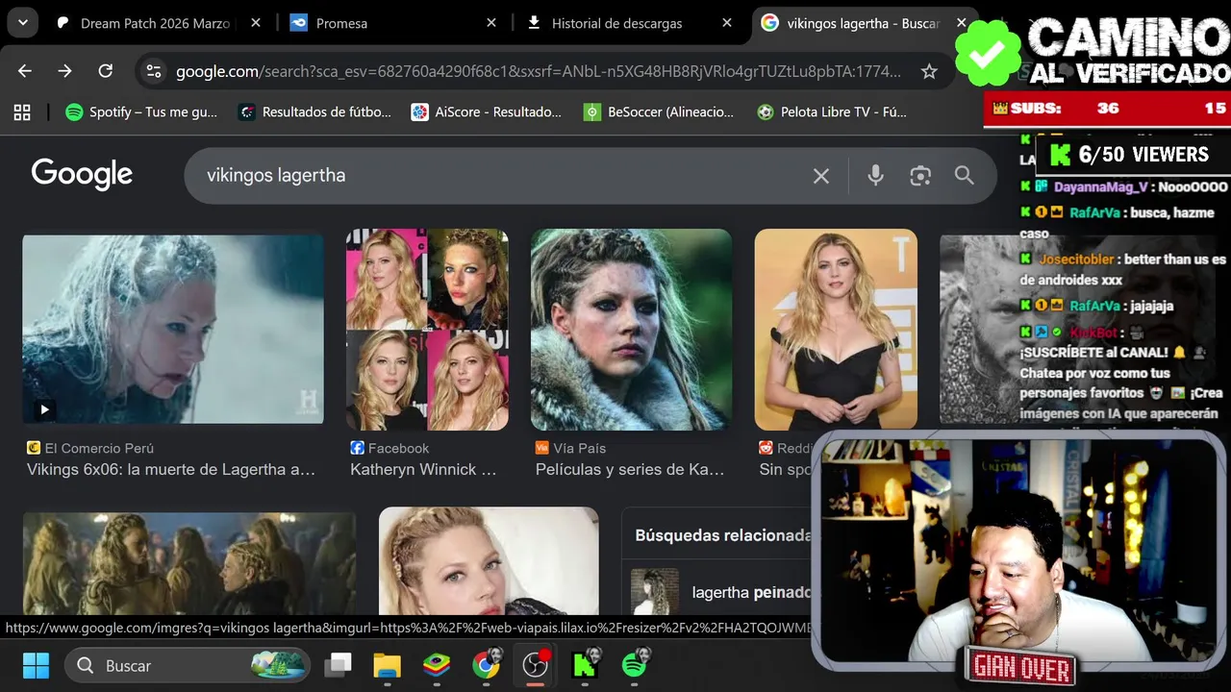Go back to the previous page
Screen dimensions: 1231x692
[x=25, y=71]
